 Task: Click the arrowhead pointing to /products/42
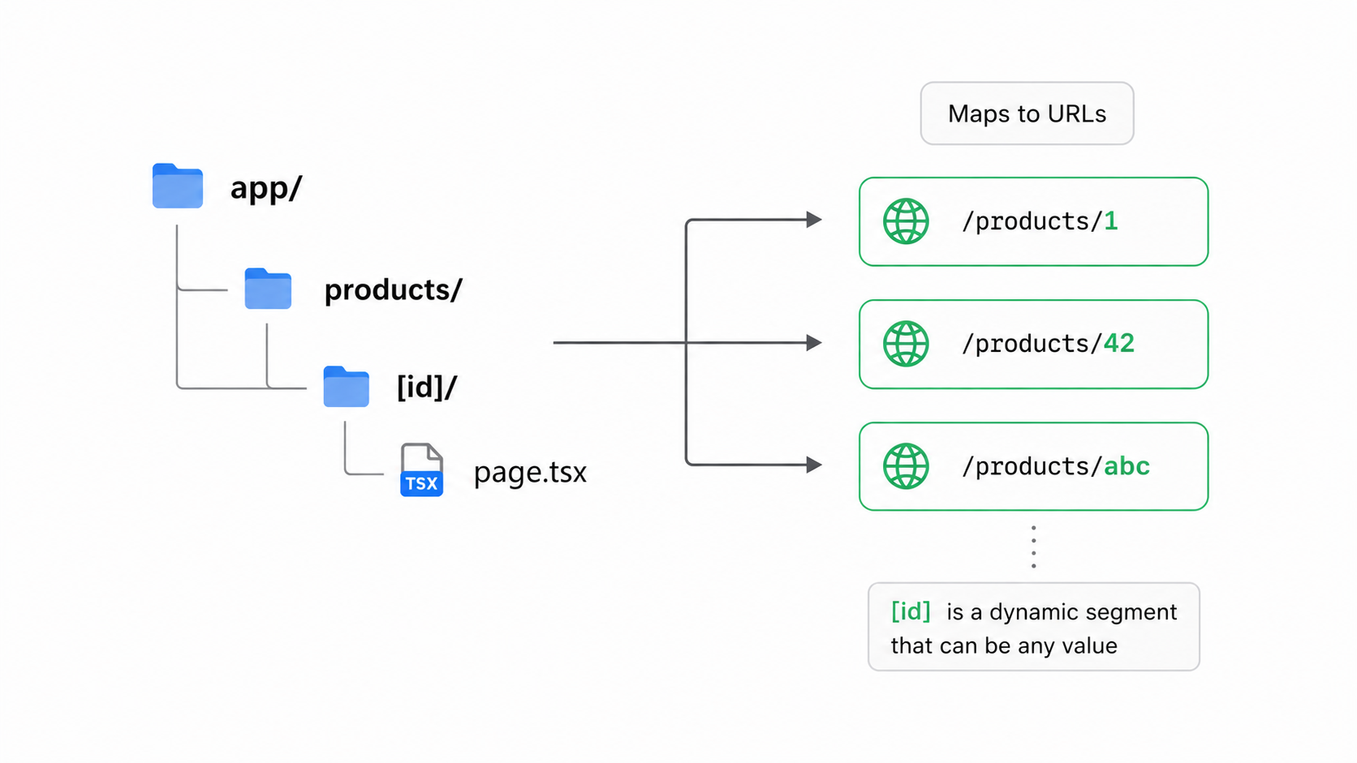pos(814,343)
